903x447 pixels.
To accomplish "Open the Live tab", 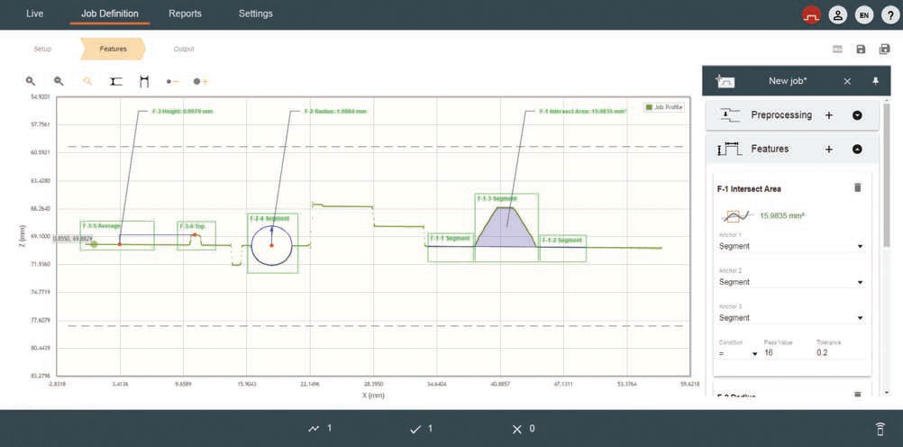I will click(x=34, y=14).
